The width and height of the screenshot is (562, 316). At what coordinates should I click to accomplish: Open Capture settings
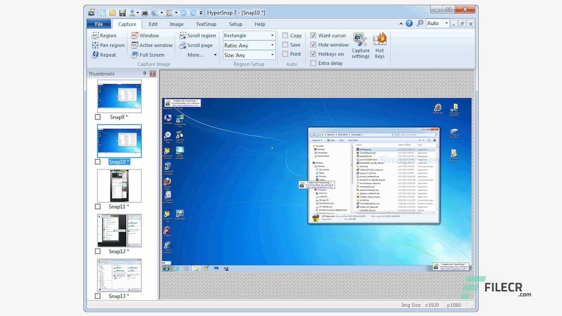click(x=360, y=44)
